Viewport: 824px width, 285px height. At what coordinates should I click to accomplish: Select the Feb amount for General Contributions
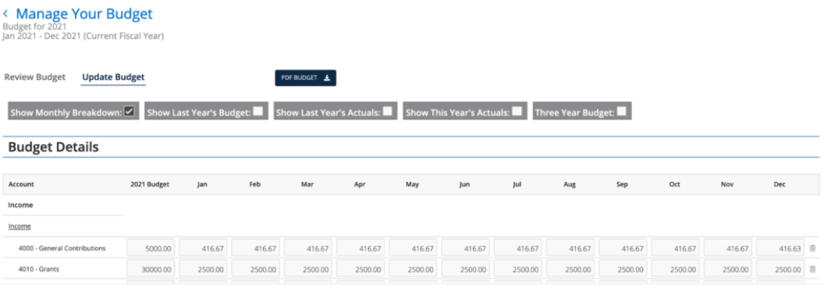[256, 248]
